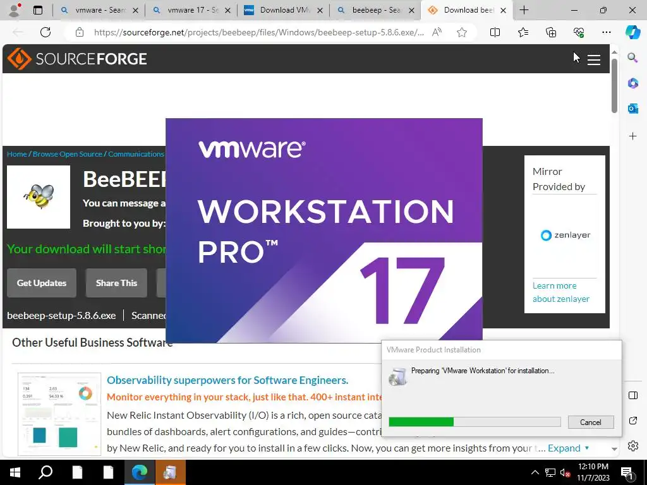Open the notification center icon

[x=627, y=472]
